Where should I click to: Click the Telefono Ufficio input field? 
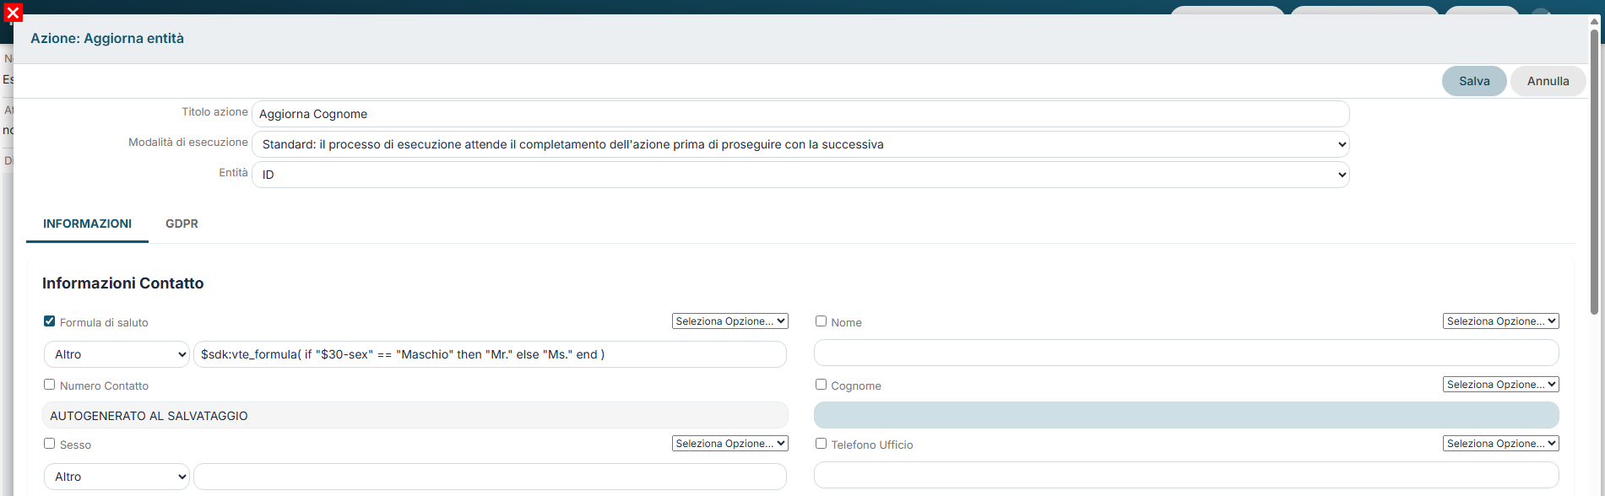[x=1186, y=475]
